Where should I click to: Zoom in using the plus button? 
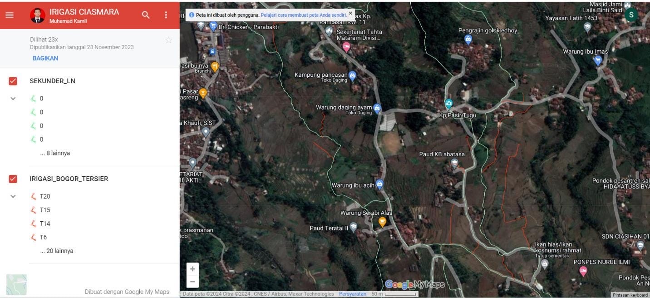(192, 268)
